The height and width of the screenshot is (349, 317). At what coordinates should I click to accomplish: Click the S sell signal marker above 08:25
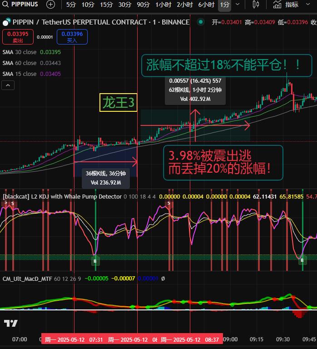pos(169,203)
